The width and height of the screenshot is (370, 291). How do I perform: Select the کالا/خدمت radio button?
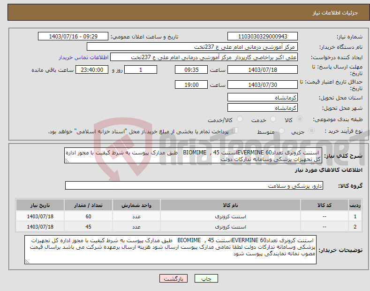point(240,119)
